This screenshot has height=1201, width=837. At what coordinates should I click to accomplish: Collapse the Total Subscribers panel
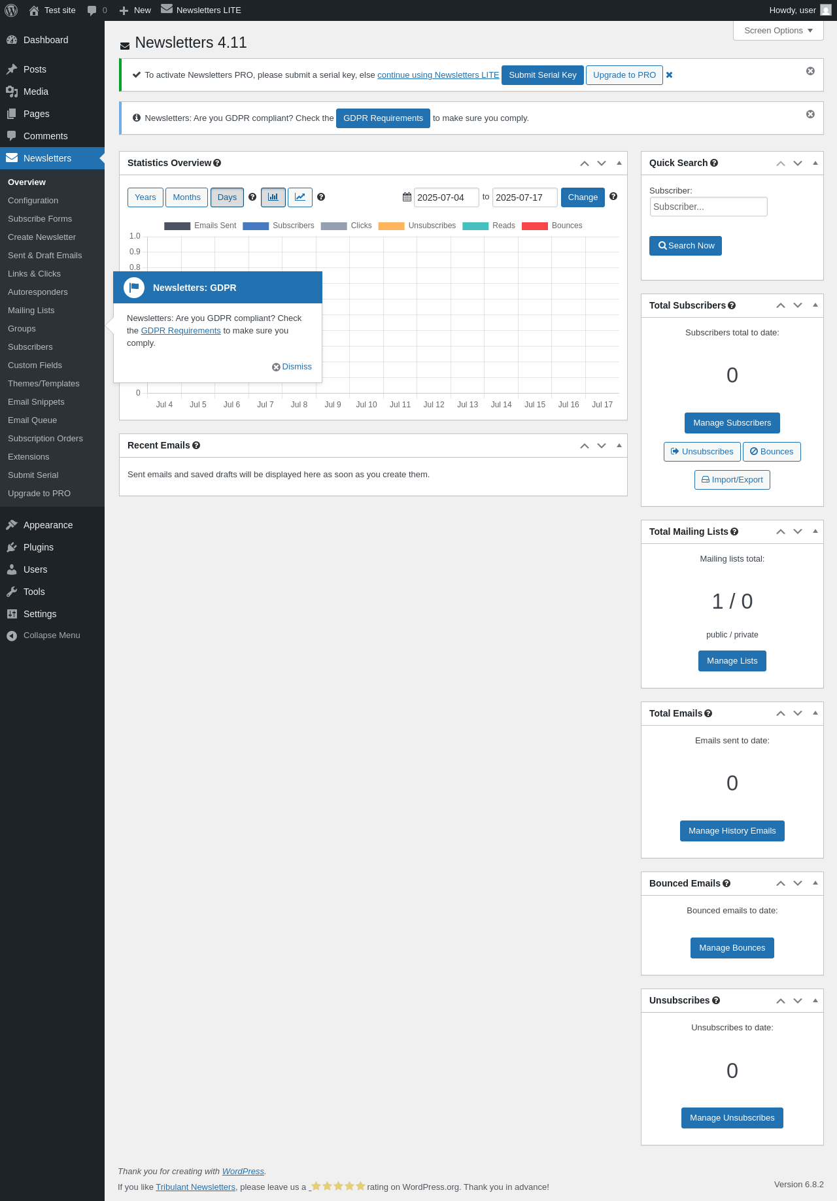coord(815,305)
